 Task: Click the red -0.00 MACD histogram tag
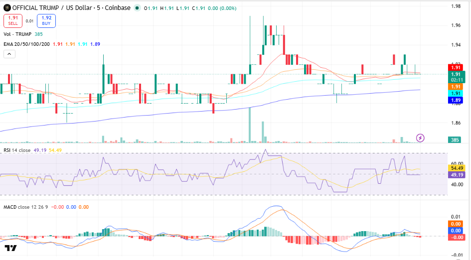pos(457,237)
